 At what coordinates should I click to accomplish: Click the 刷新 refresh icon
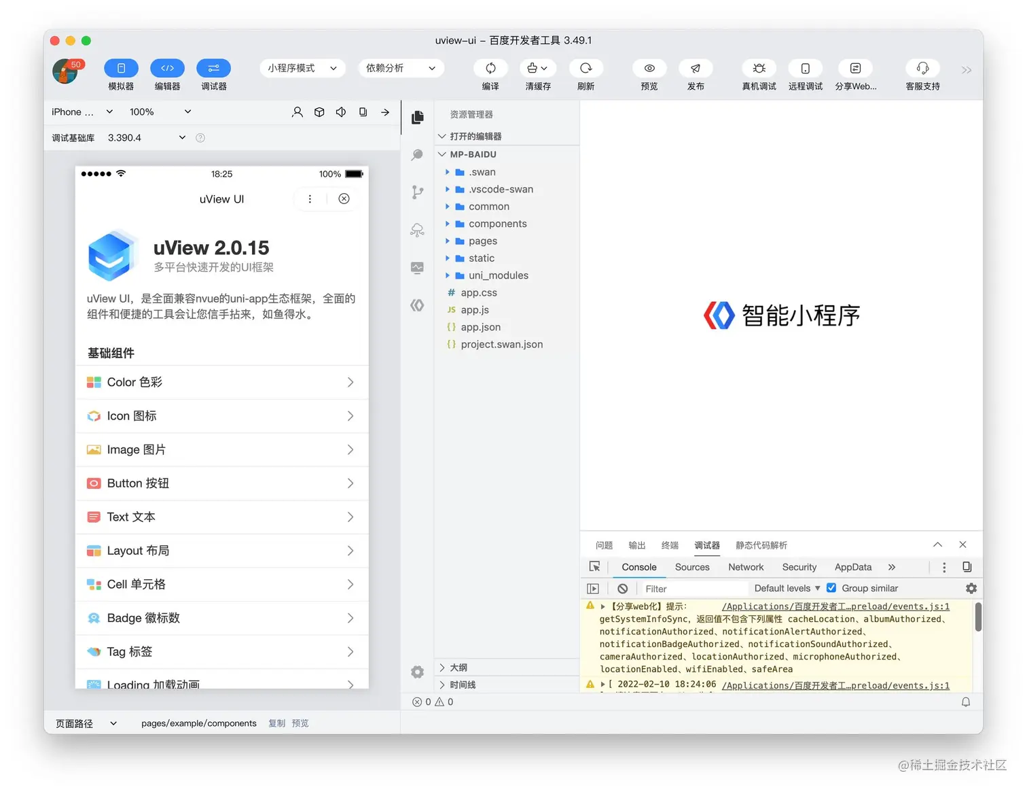pos(585,68)
